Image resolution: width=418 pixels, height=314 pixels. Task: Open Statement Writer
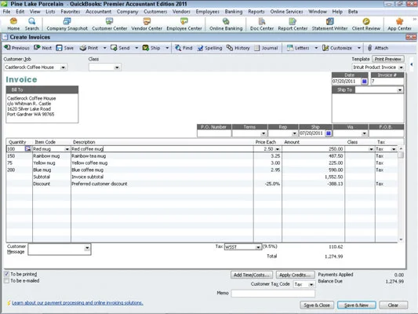tap(329, 24)
